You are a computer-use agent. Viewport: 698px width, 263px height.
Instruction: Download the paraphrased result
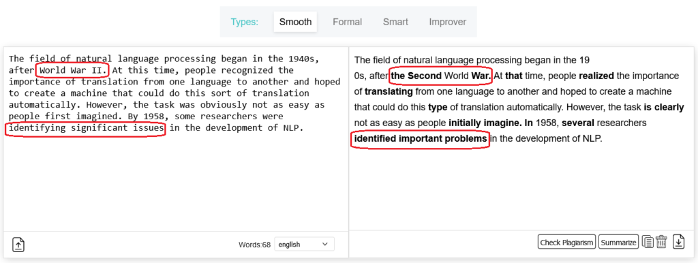(x=678, y=242)
